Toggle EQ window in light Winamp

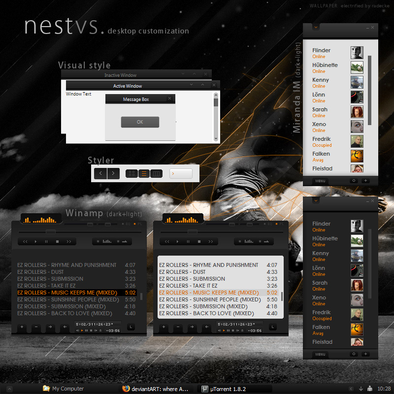coord(268,224)
